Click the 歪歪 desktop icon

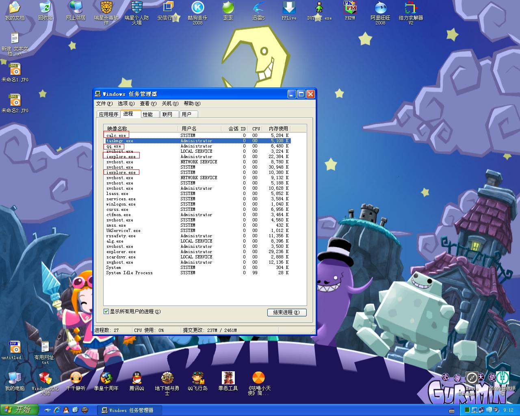(228, 11)
